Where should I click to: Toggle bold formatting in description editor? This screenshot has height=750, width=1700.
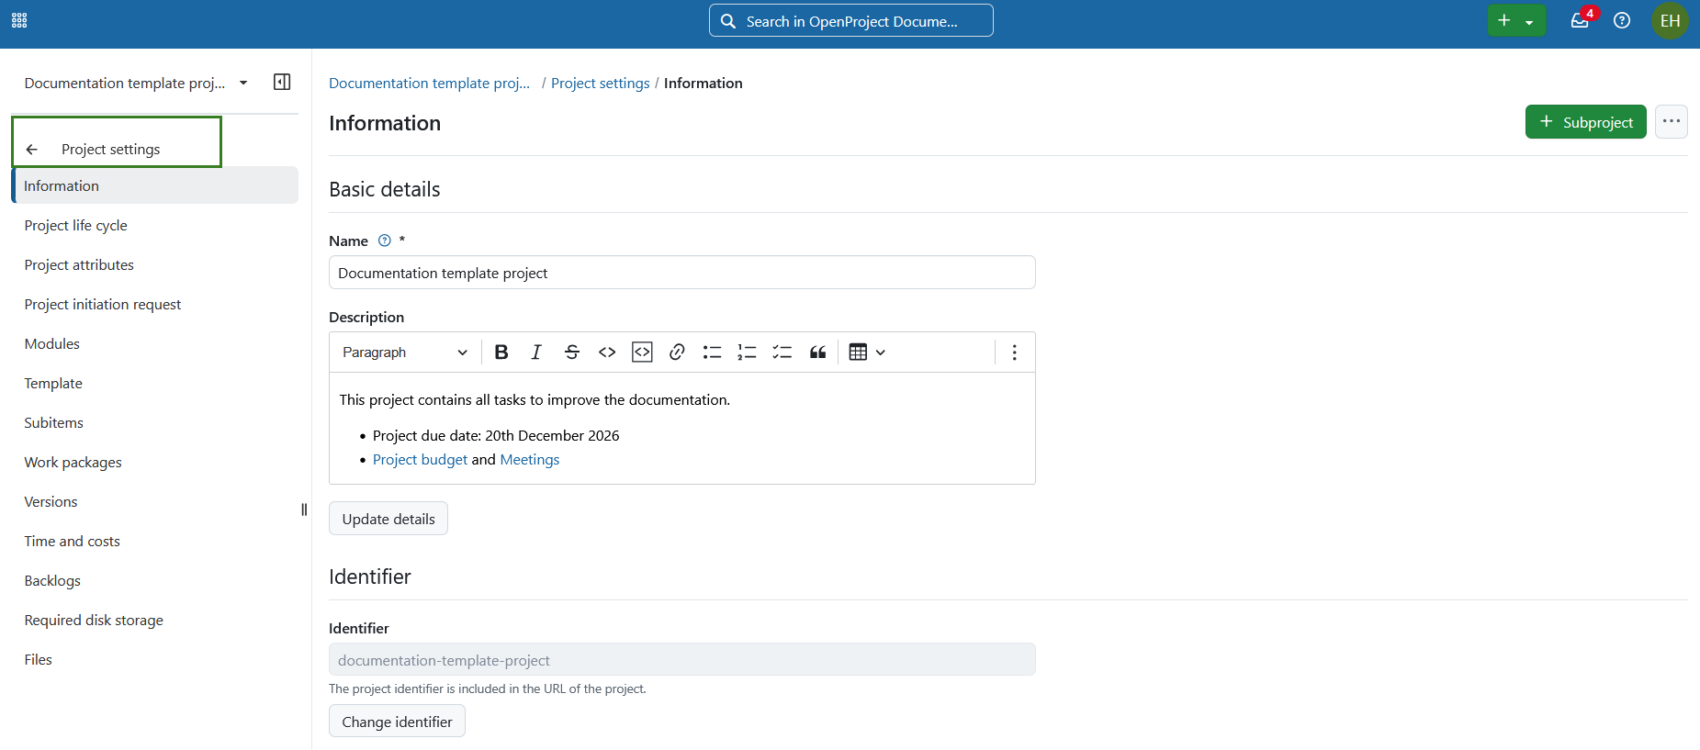[x=501, y=352]
